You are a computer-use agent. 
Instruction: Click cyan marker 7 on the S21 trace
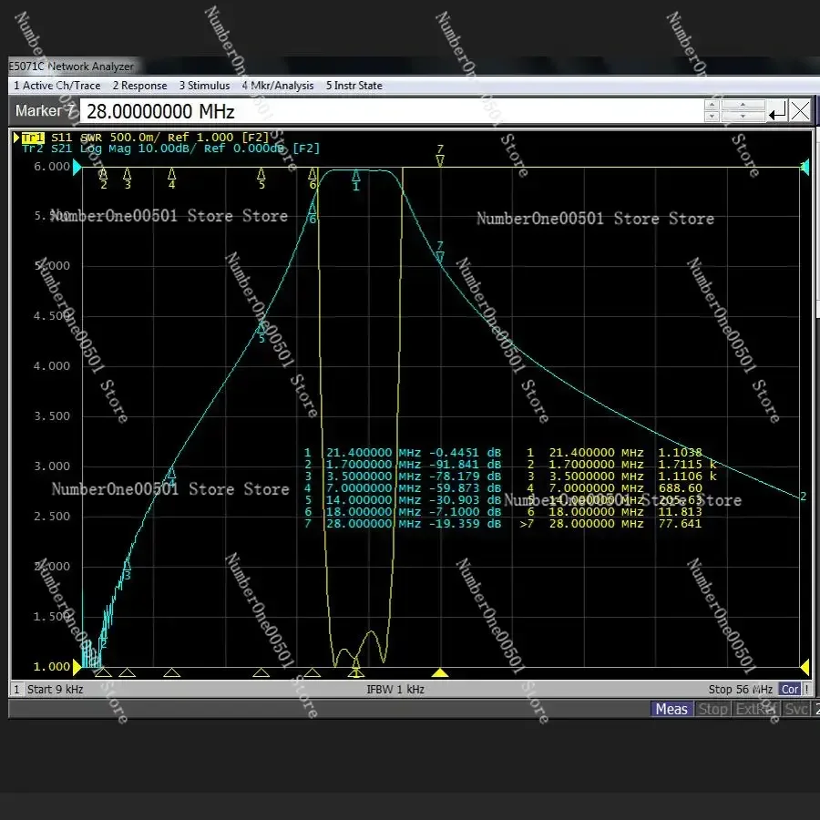[440, 251]
